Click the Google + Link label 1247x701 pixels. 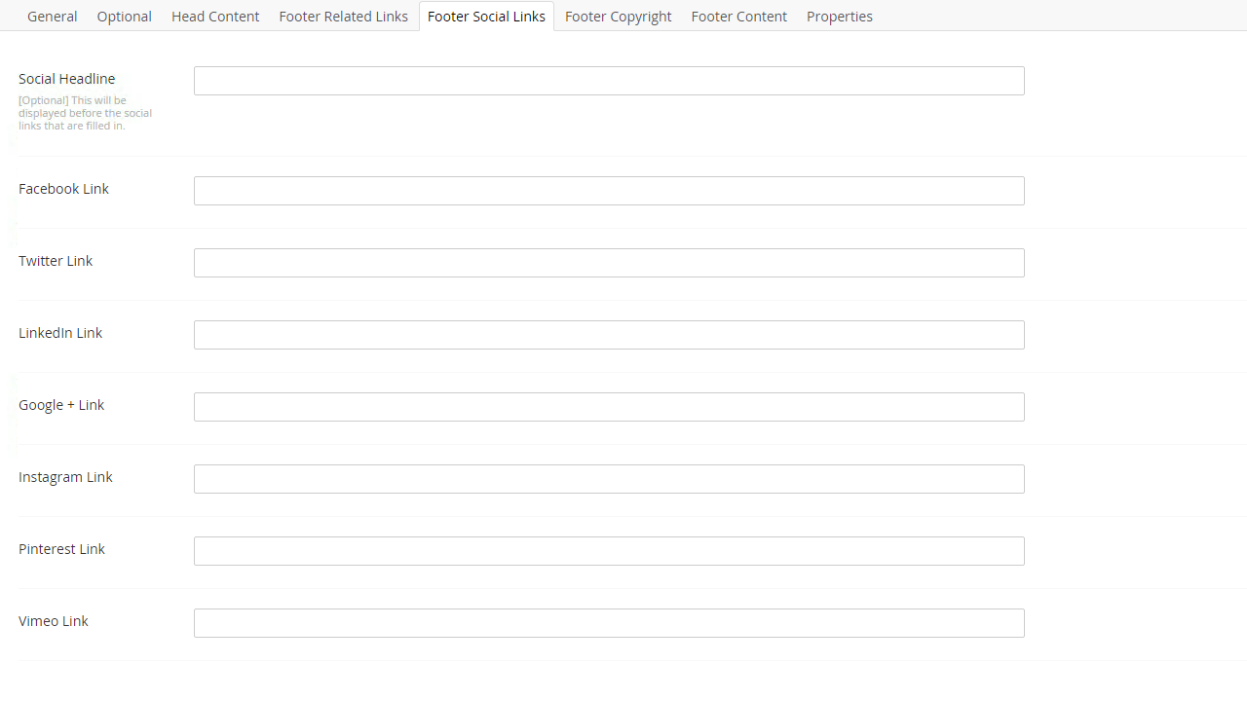point(61,405)
